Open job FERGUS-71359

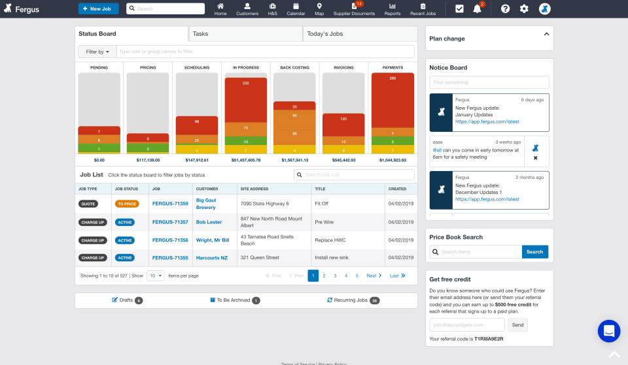170,204
